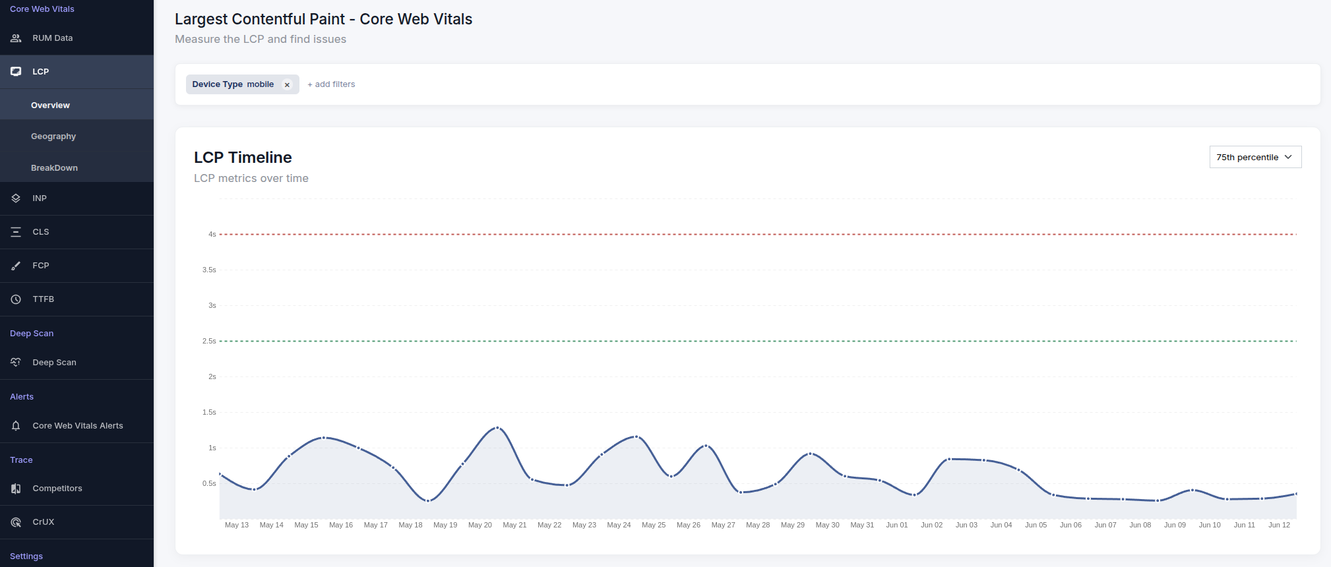Click the add filters link
This screenshot has width=1331, height=567.
(x=331, y=84)
